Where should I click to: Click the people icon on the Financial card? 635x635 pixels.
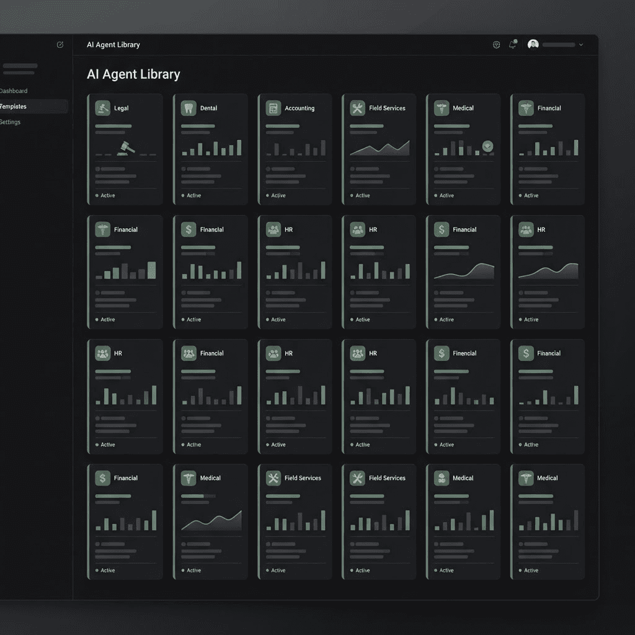coord(189,353)
